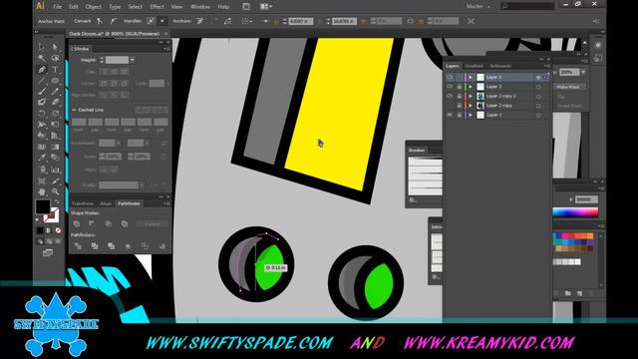
Task: Toggle visibility eye of Layer 2 copy 2
Action: tap(450, 96)
